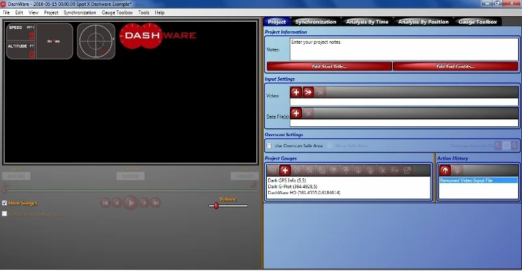522x271 pixels.
Task: Click the duplicate gauge icon in Project Gauges toolbar
Action: pos(297,170)
